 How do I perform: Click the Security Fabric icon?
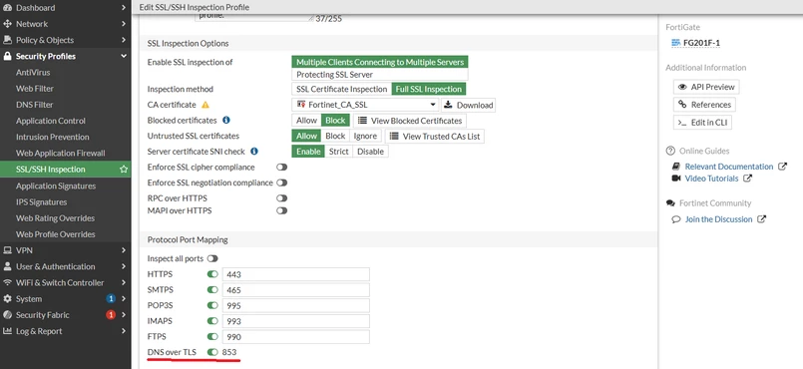click(7, 315)
